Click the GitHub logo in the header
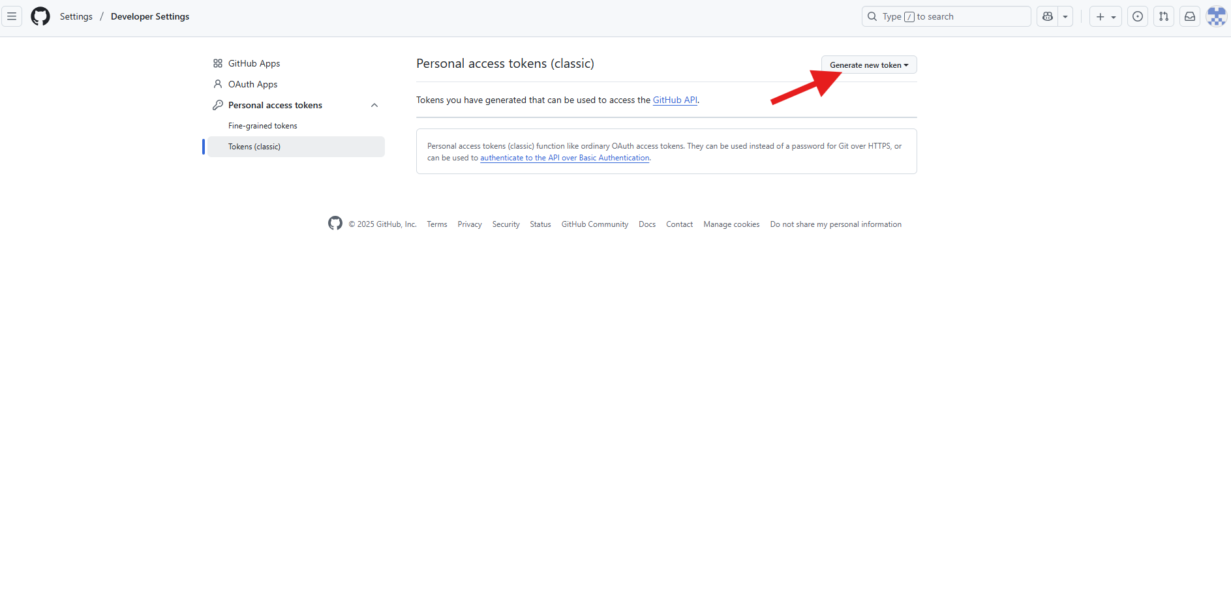 point(40,16)
